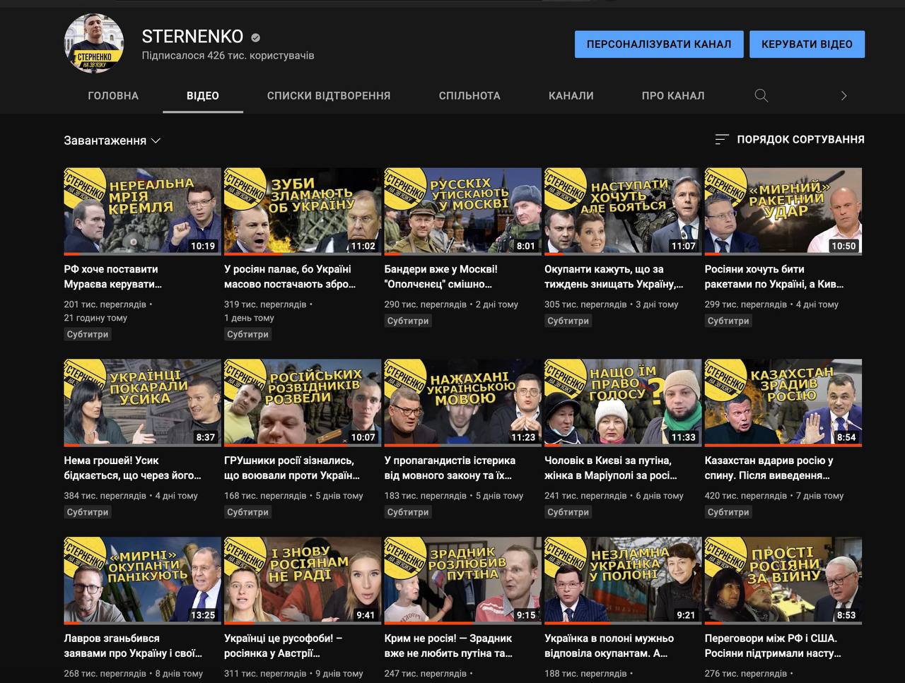This screenshot has width=905, height=683.
Task: Click the STERNENKO channel avatar
Action: click(x=94, y=44)
